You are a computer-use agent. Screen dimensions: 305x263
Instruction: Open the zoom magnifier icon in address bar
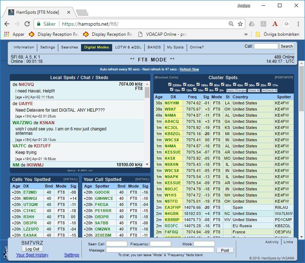click(x=231, y=24)
